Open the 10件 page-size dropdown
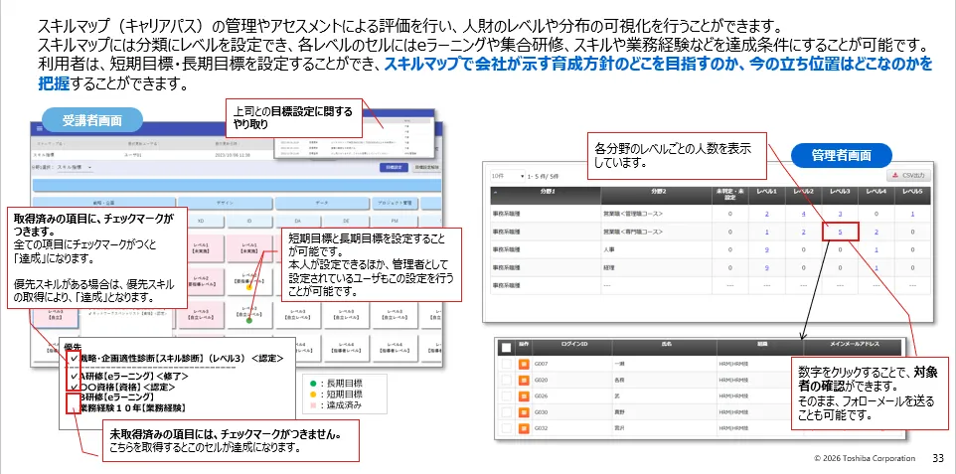956x474 pixels. tap(508, 176)
